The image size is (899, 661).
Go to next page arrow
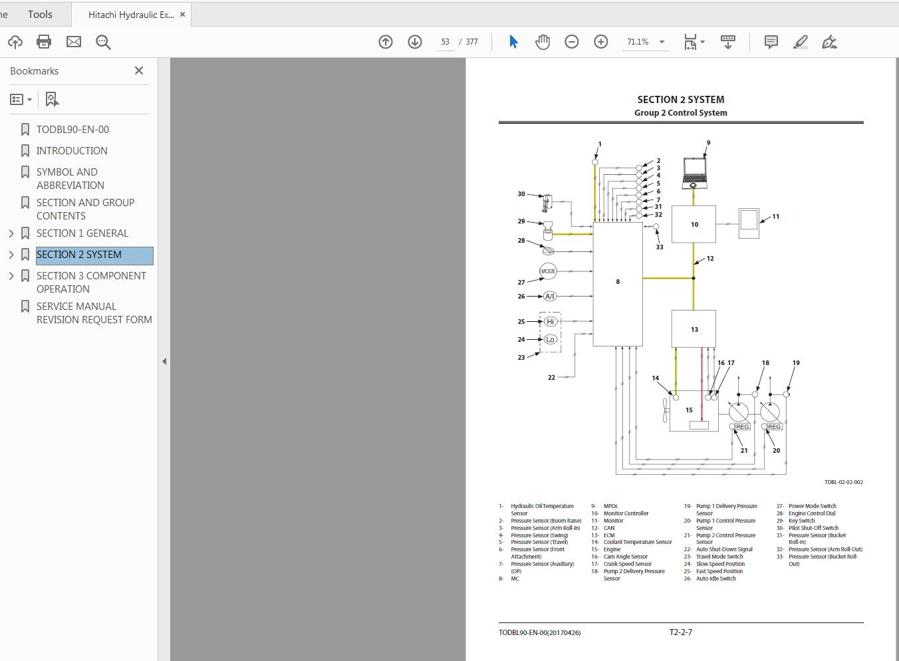point(415,42)
